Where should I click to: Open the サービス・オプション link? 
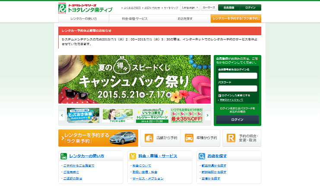point(148,178)
